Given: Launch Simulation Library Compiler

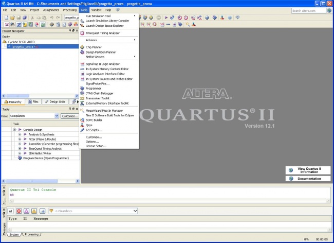Looking at the screenshot, I should tap(109, 21).
